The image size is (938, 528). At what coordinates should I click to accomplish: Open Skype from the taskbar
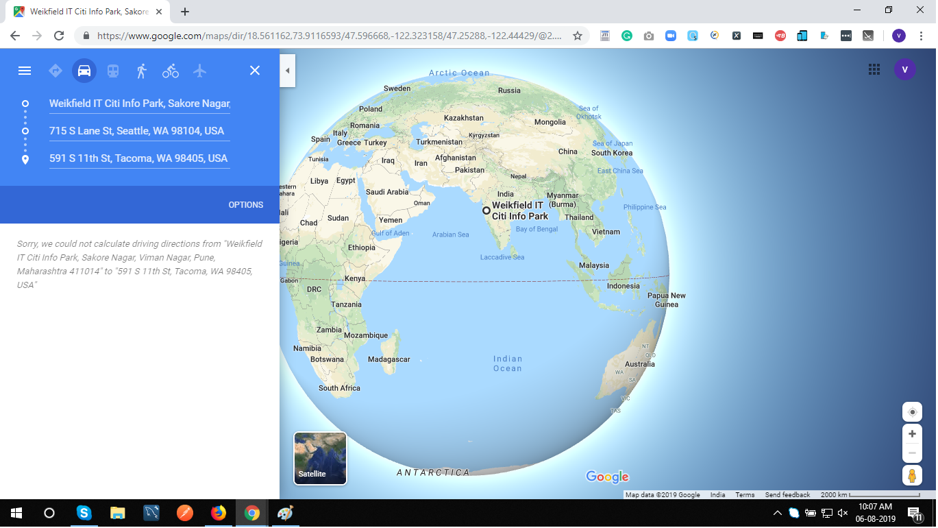[x=84, y=513]
